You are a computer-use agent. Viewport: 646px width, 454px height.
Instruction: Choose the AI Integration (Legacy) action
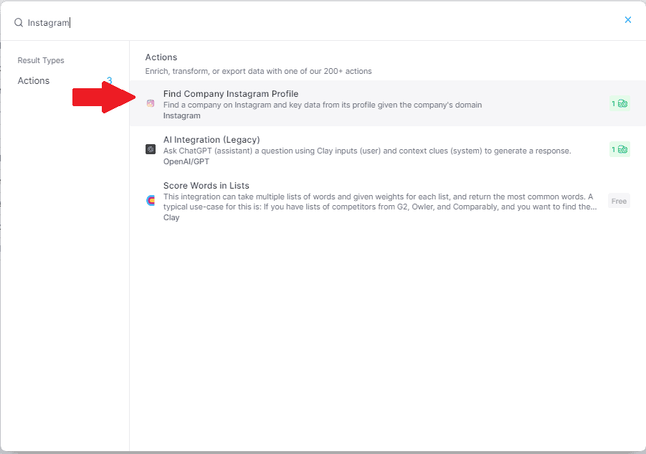point(211,140)
